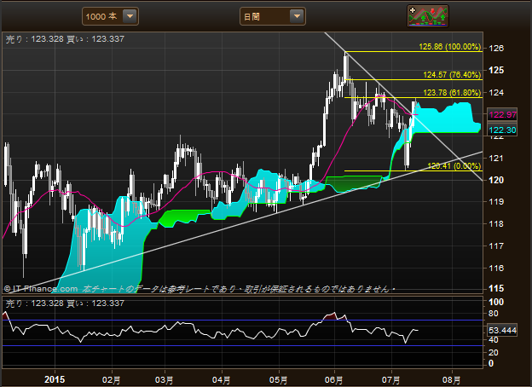Open the 1000本 bar count dropdown
Screen dimensions: 532x387
coord(110,16)
